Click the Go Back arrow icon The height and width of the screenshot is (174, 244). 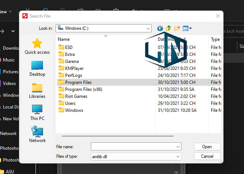(160, 28)
